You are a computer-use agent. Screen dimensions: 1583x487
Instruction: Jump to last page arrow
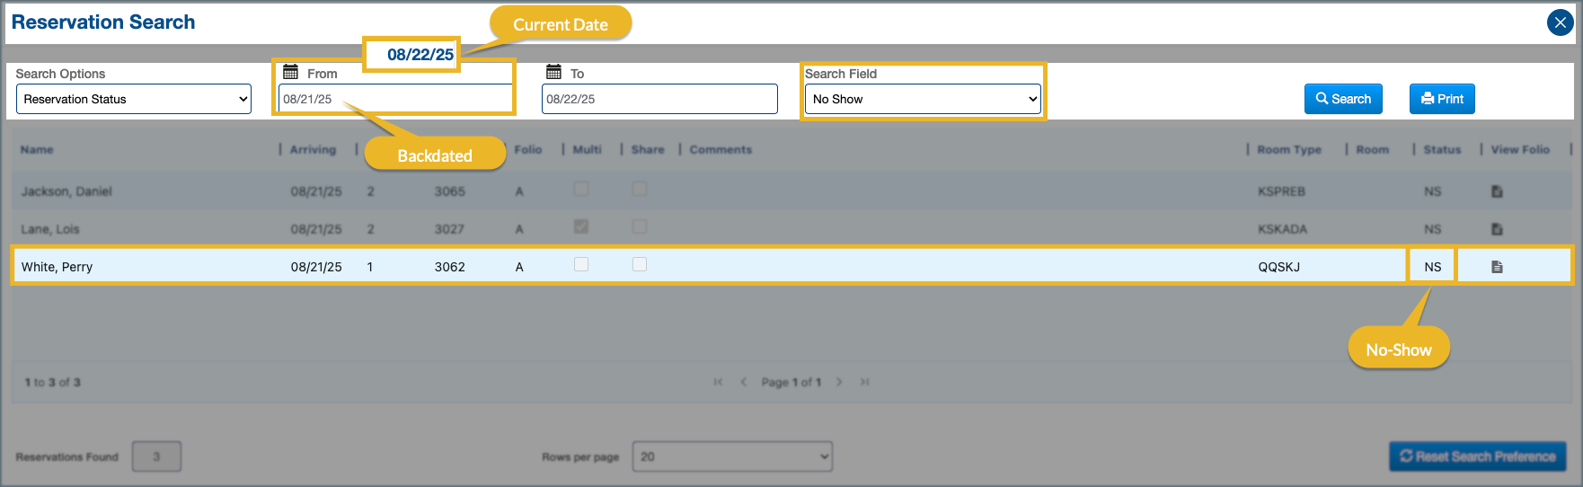864,382
